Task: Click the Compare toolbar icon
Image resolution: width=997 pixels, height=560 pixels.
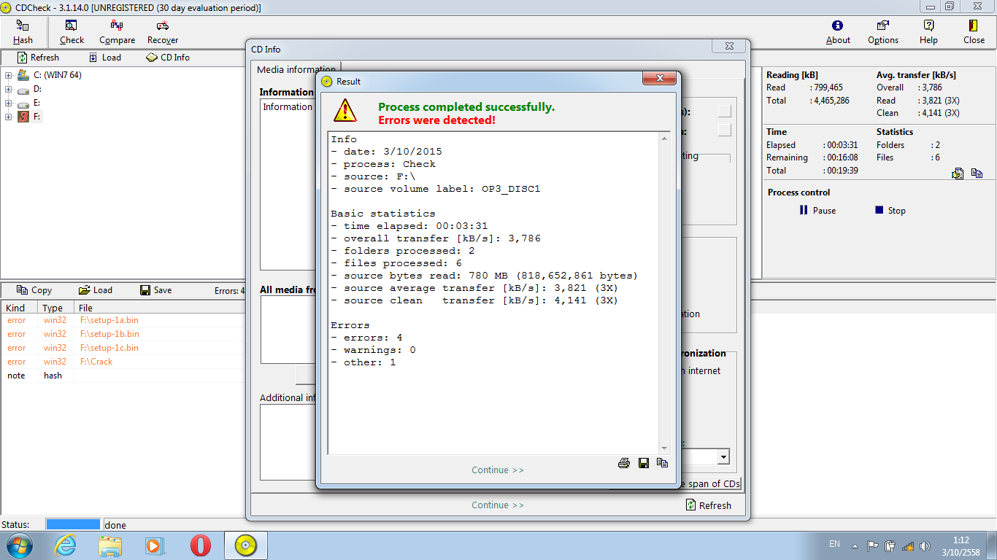Action: pos(117,32)
